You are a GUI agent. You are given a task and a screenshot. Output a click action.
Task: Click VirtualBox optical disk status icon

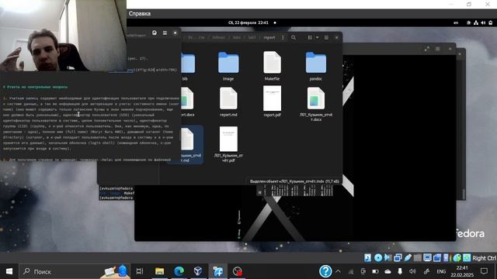coord(378,258)
